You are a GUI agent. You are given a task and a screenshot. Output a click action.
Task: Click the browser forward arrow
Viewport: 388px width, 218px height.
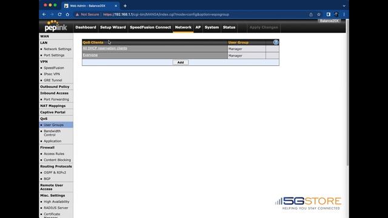(52, 15)
